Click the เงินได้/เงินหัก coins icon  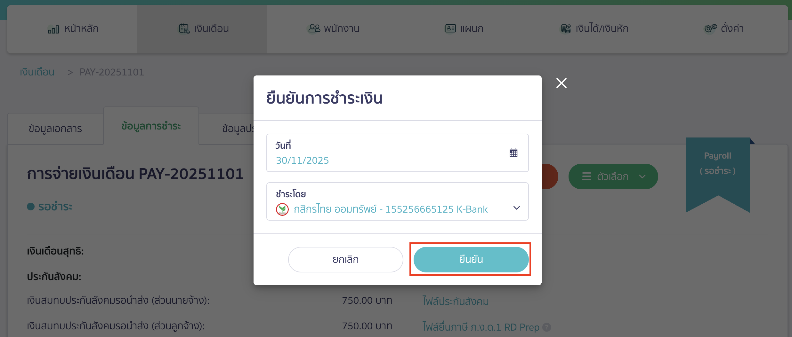click(566, 28)
